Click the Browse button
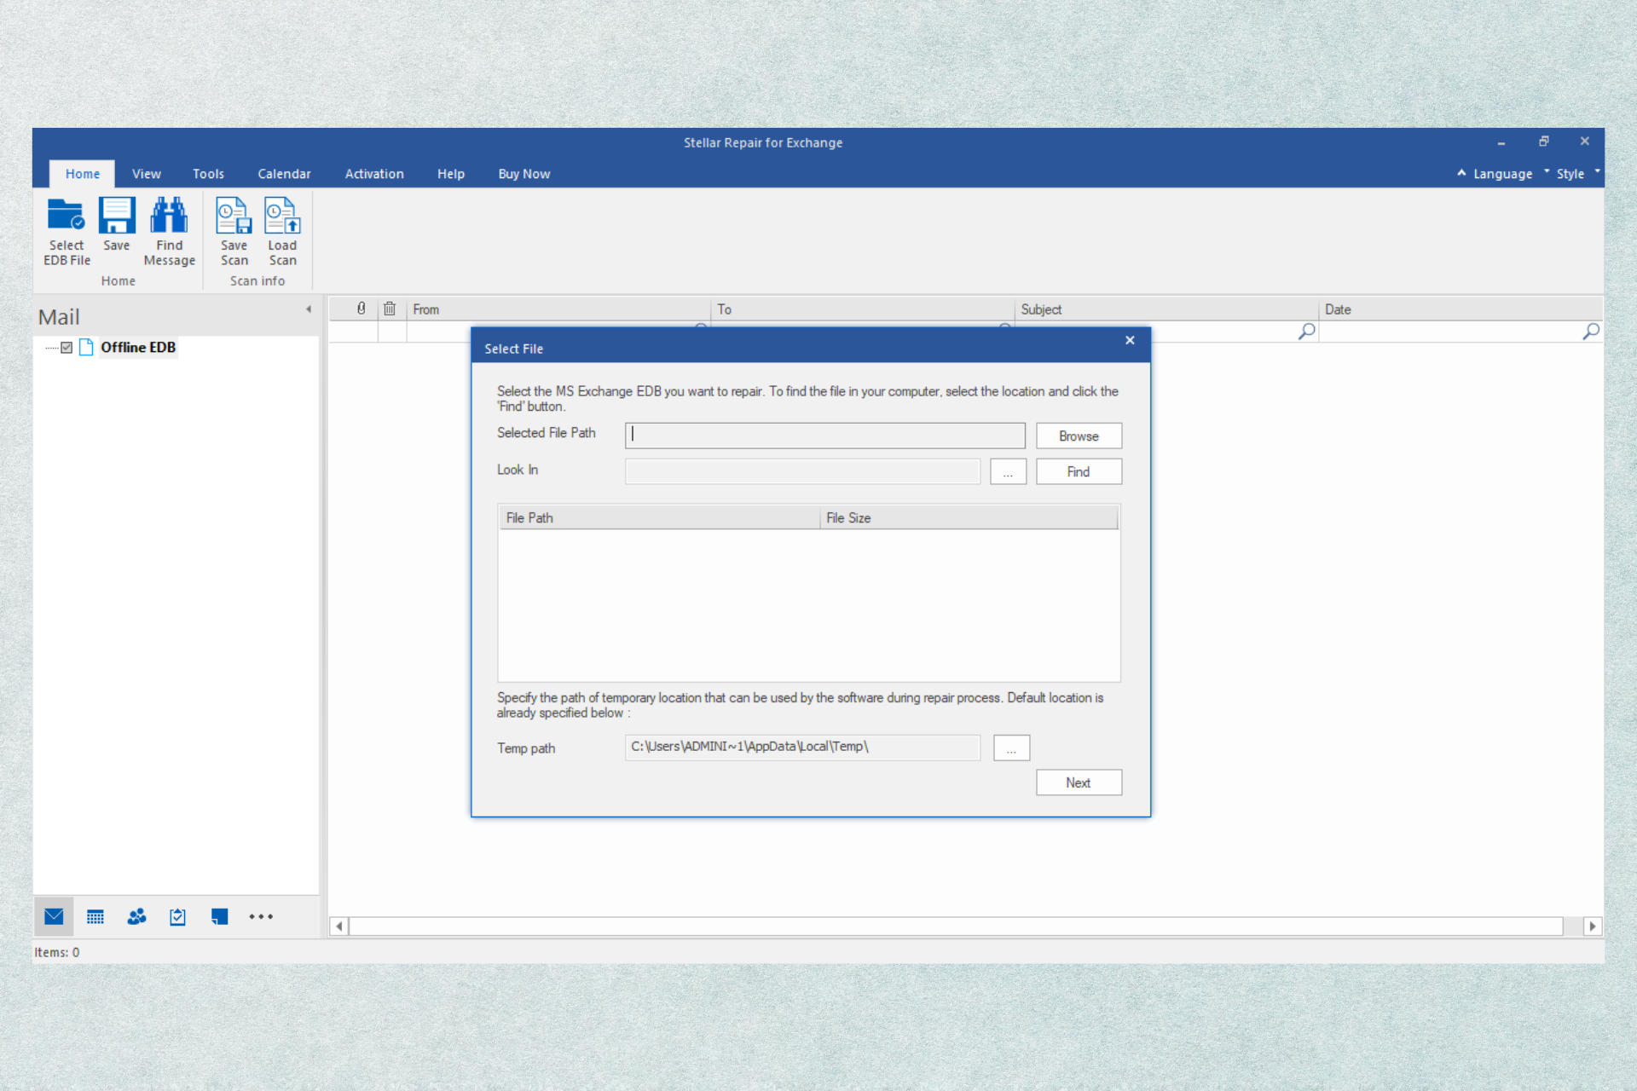 pos(1079,436)
